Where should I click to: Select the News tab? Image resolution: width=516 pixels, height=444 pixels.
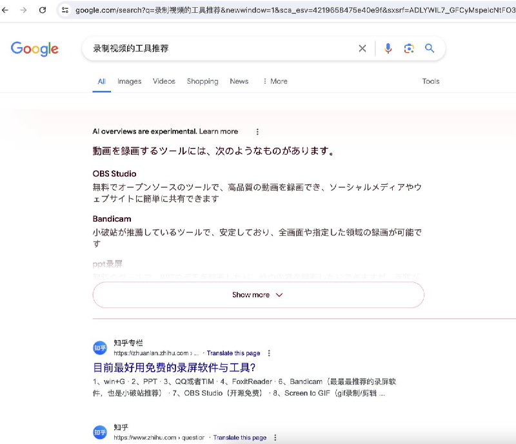click(x=239, y=81)
